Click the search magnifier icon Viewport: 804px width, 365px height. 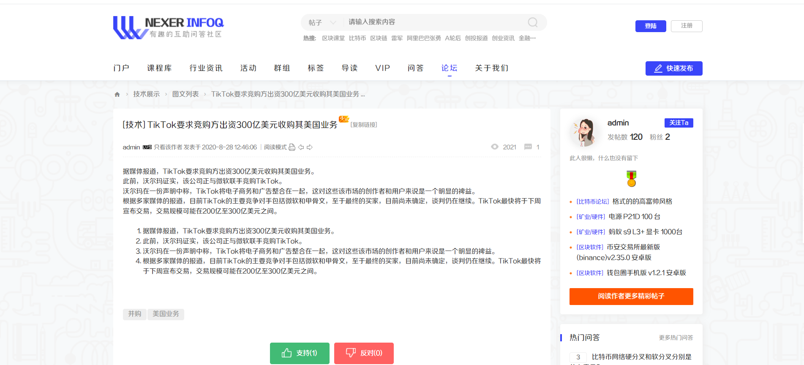(x=533, y=22)
